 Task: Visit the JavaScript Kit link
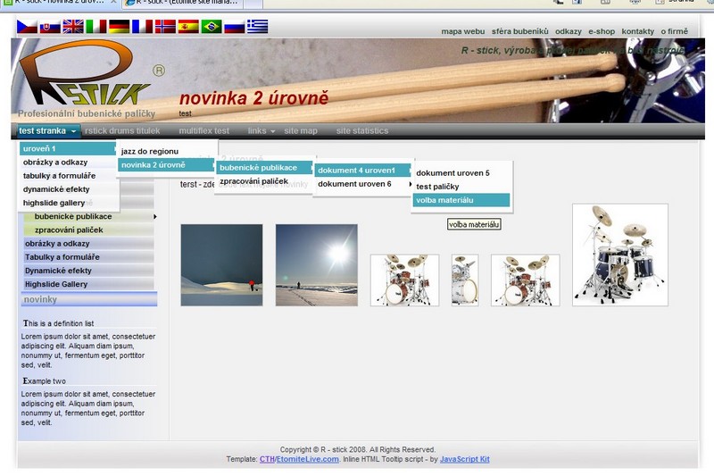(464, 460)
